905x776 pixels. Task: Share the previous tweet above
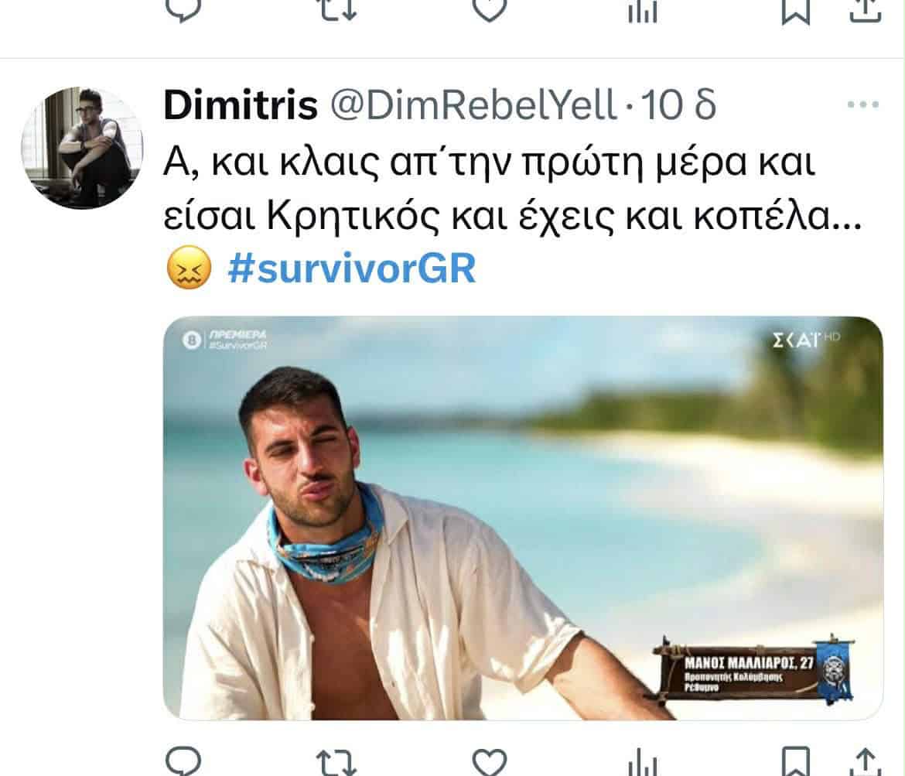pos(866,10)
